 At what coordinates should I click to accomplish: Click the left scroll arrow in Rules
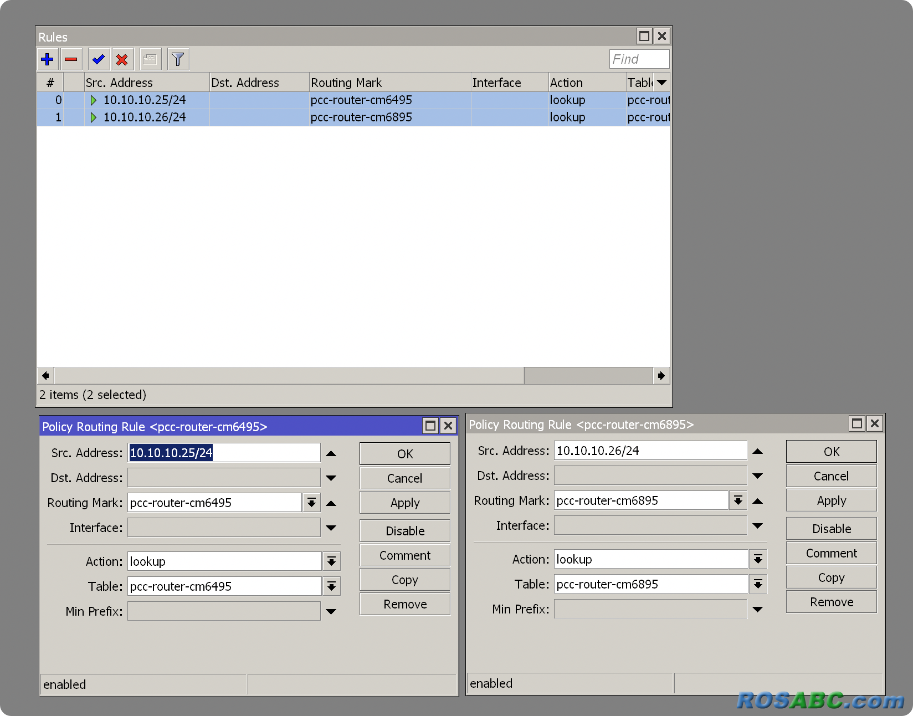[x=45, y=376]
